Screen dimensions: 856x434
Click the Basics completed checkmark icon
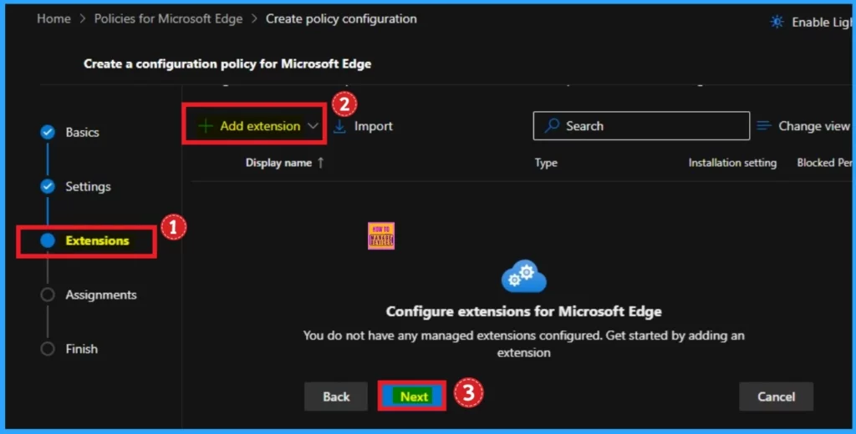pyautogui.click(x=48, y=132)
